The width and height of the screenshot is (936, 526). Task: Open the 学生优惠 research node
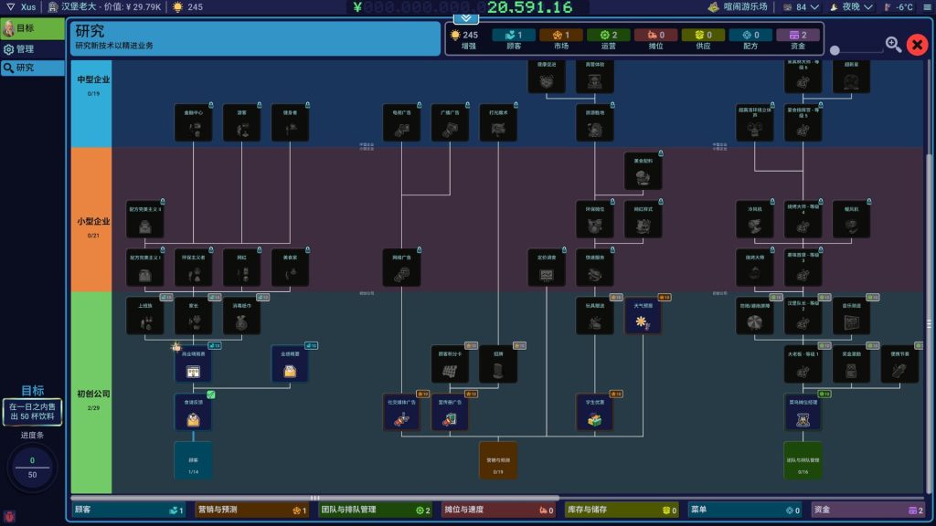595,412
